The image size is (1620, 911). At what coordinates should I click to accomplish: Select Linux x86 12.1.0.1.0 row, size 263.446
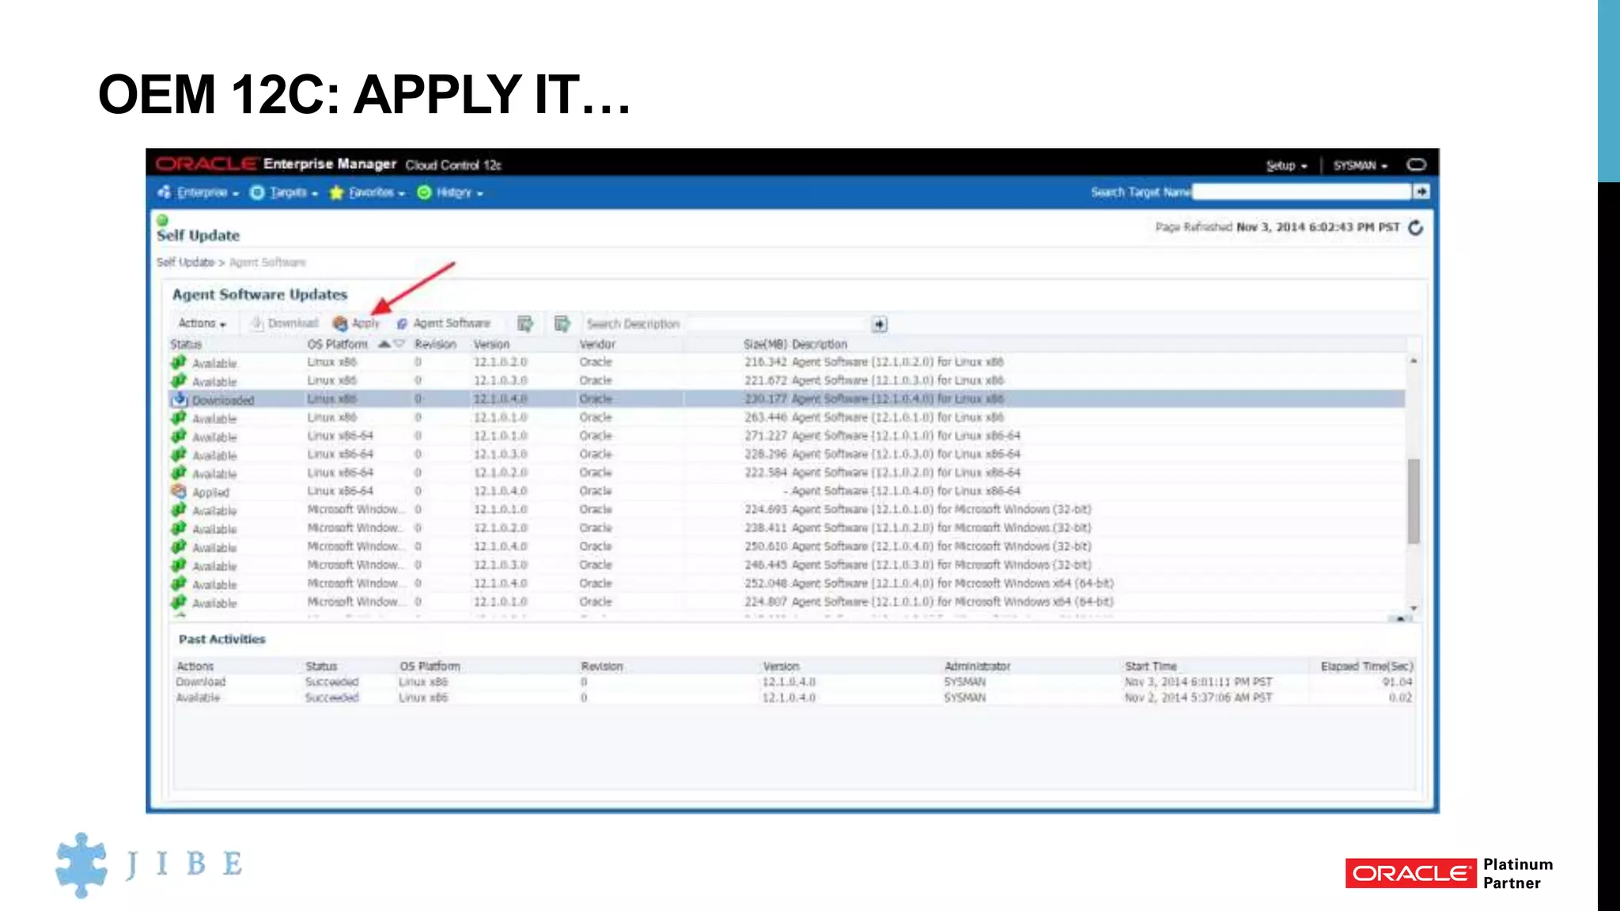tap(787, 418)
